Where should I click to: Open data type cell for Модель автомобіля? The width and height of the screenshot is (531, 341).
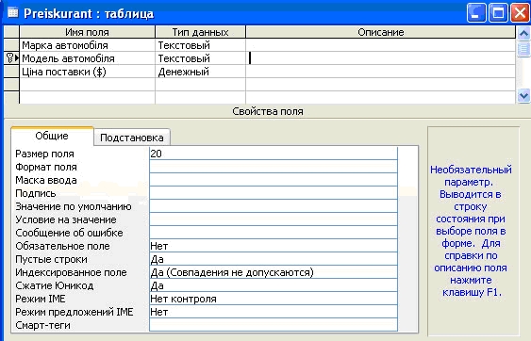tap(200, 58)
